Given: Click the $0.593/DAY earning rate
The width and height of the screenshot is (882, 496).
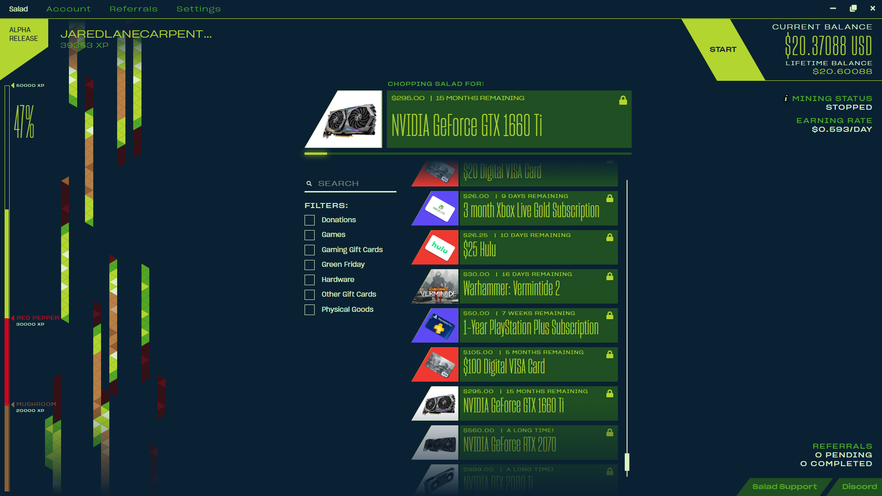Looking at the screenshot, I should tap(842, 130).
